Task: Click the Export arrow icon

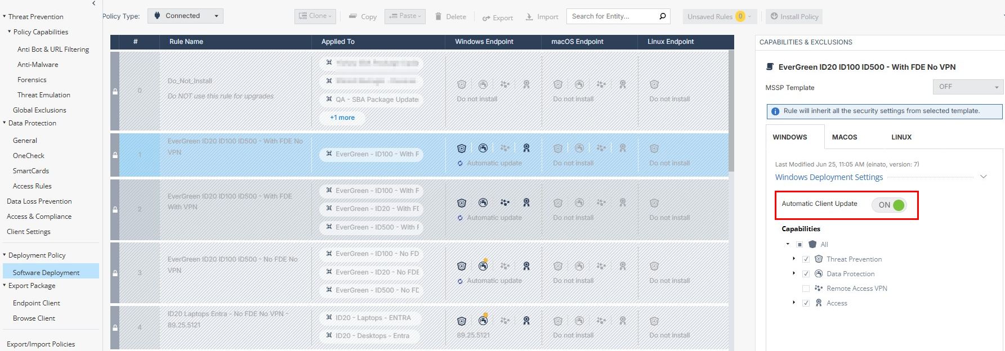Action: click(486, 18)
